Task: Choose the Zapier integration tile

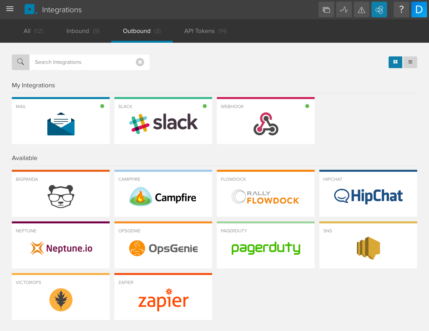Action: (x=163, y=297)
